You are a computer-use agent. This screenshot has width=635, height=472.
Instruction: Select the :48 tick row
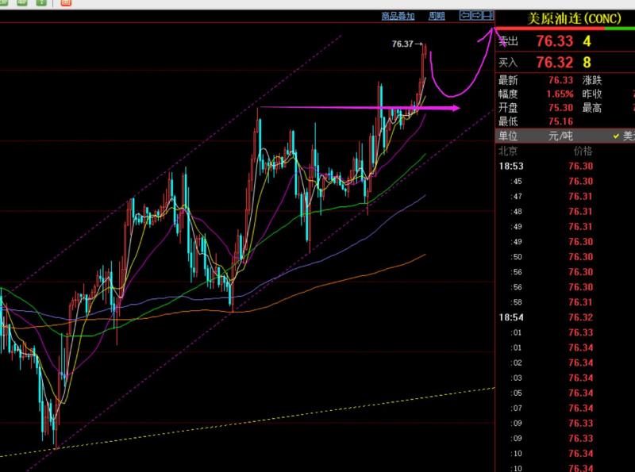click(x=565, y=211)
